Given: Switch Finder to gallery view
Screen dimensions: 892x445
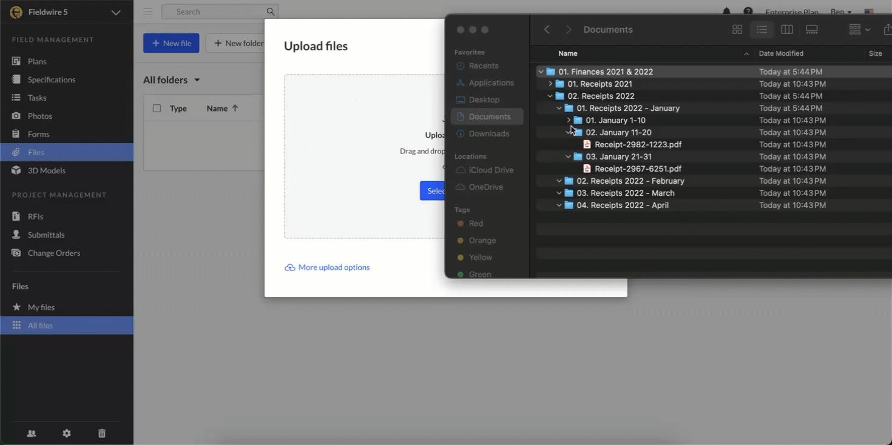Looking at the screenshot, I should point(812,30).
